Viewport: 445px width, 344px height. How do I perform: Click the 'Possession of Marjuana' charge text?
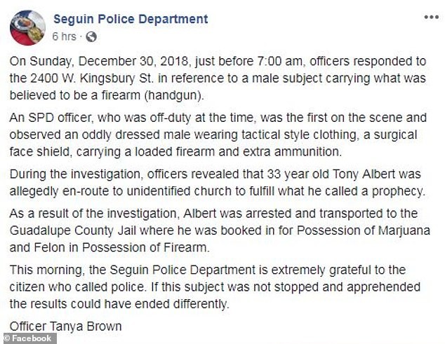click(364, 231)
